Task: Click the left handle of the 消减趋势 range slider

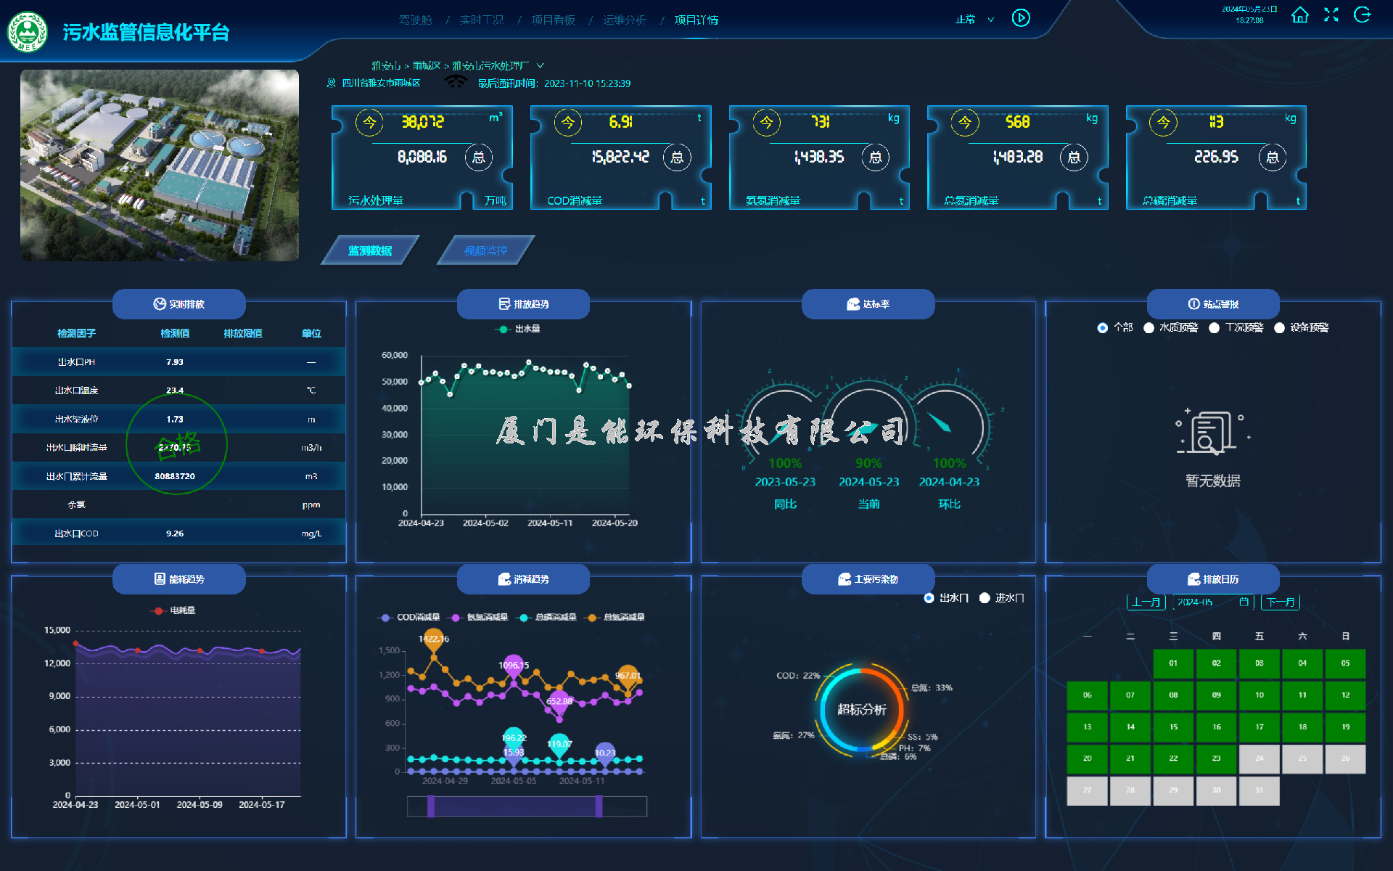Action: tap(431, 806)
